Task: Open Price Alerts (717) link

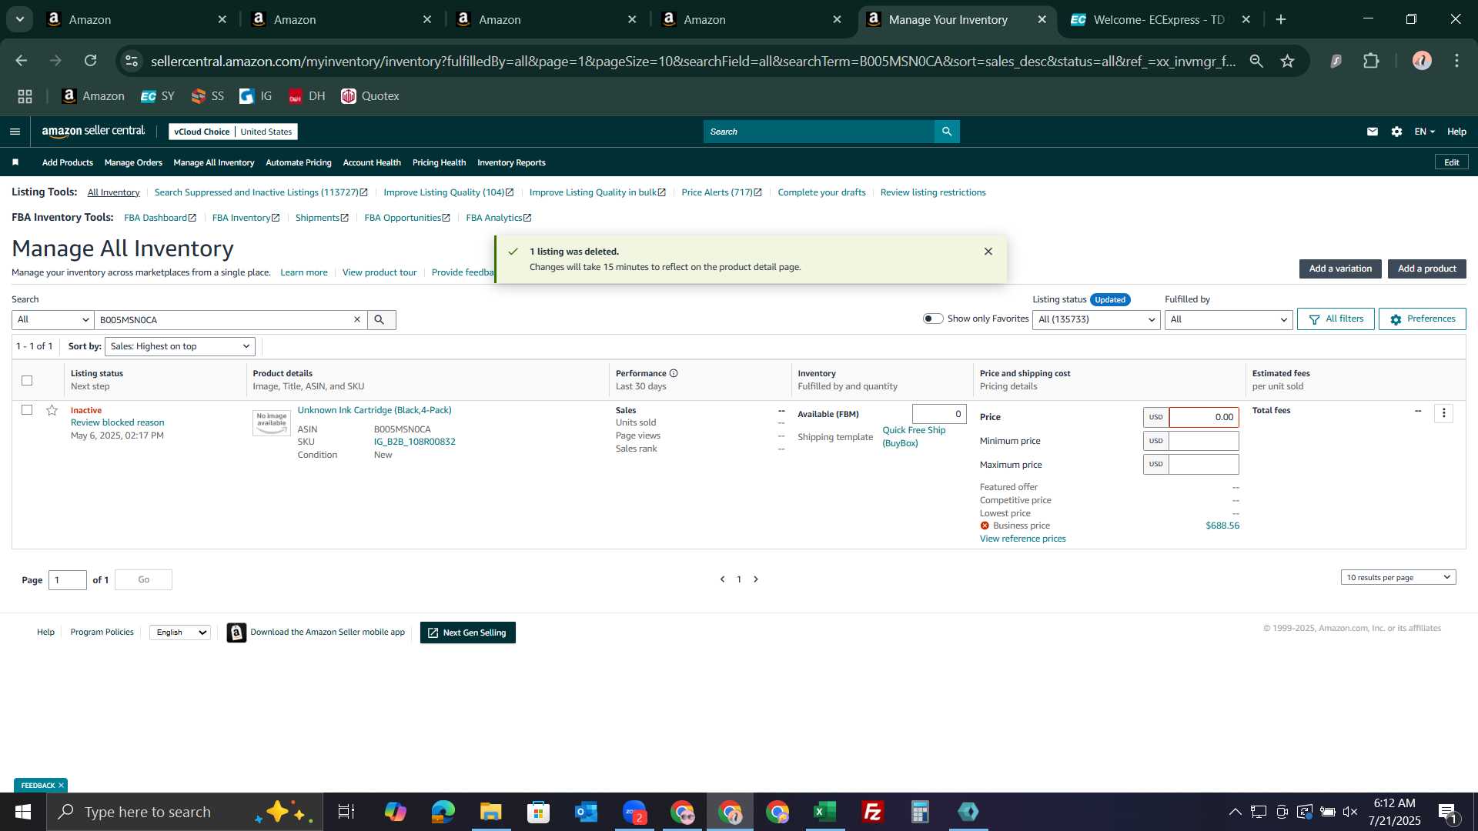Action: click(721, 192)
